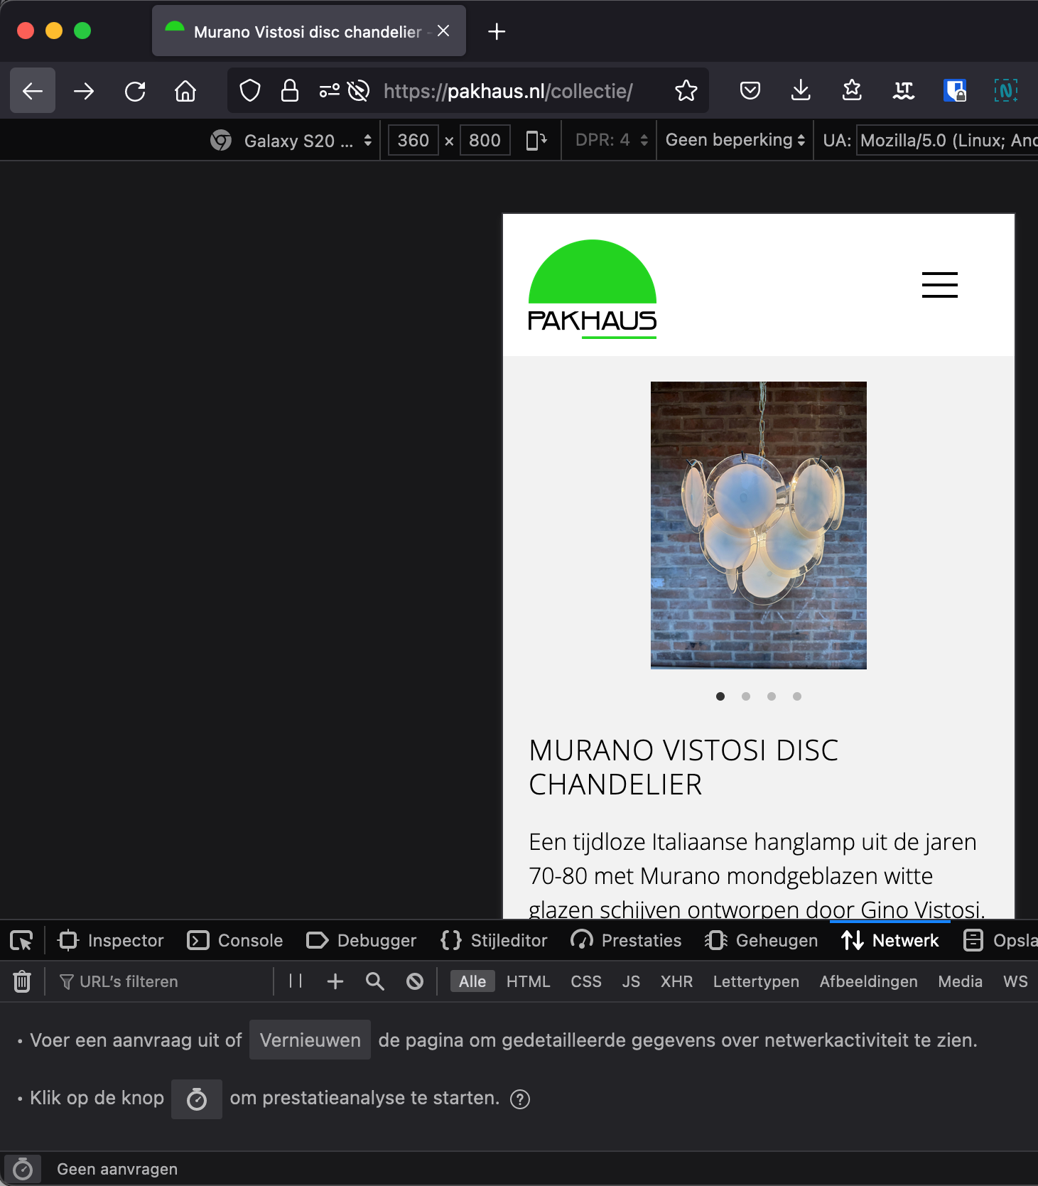Click the Vernieuwen button
This screenshot has height=1186, width=1038.
[310, 1040]
